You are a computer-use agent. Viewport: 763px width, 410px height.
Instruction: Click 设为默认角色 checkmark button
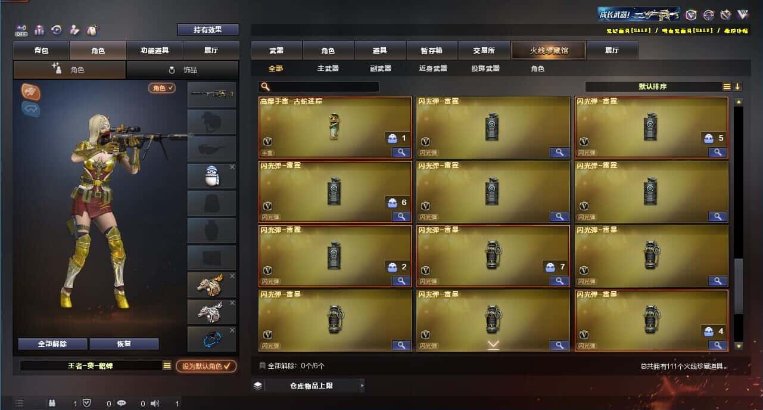(x=206, y=366)
